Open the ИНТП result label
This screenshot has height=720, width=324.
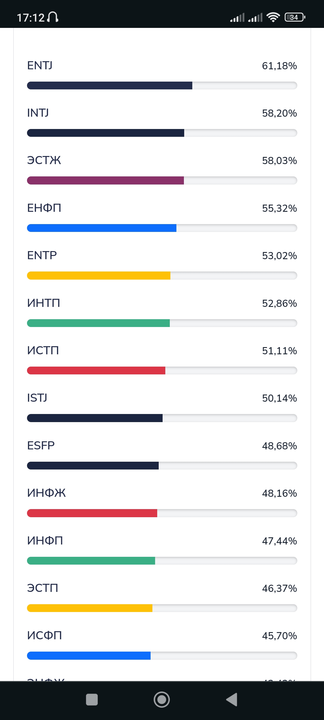tap(43, 303)
